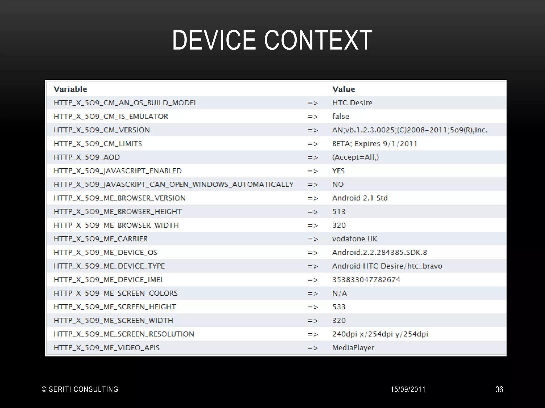Click Android 2.1 Std value
Screen dimensions: 545x408
point(360,198)
